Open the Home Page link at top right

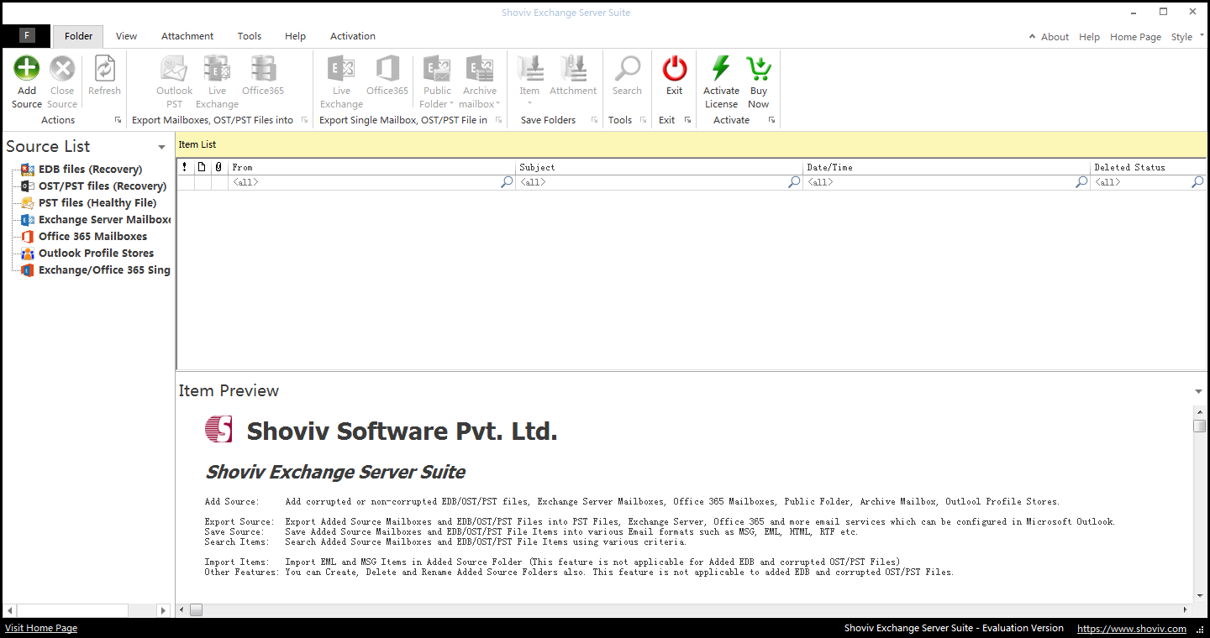pyautogui.click(x=1135, y=37)
